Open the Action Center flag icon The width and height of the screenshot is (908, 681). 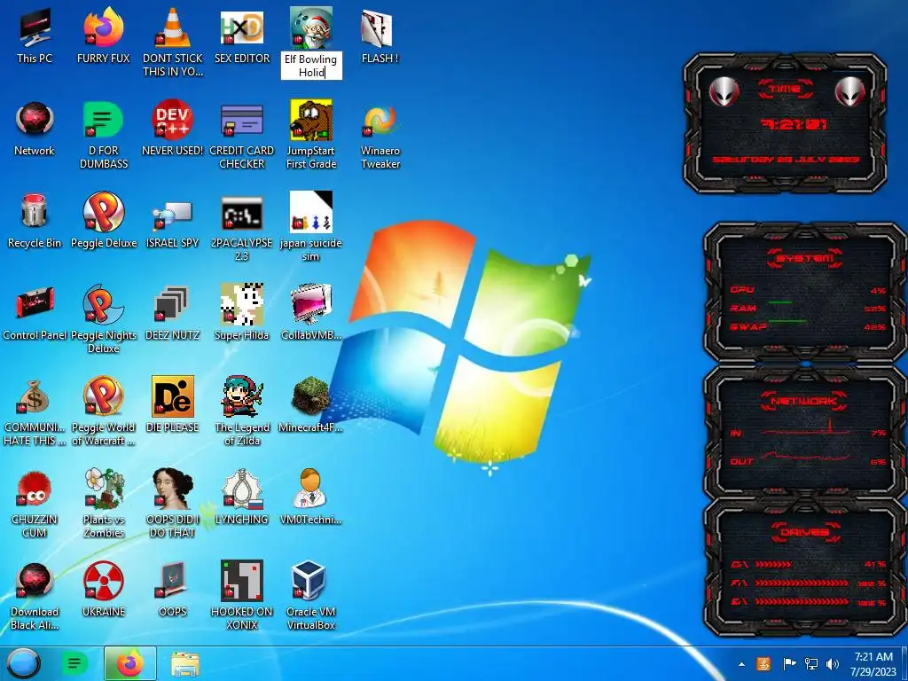(x=788, y=664)
